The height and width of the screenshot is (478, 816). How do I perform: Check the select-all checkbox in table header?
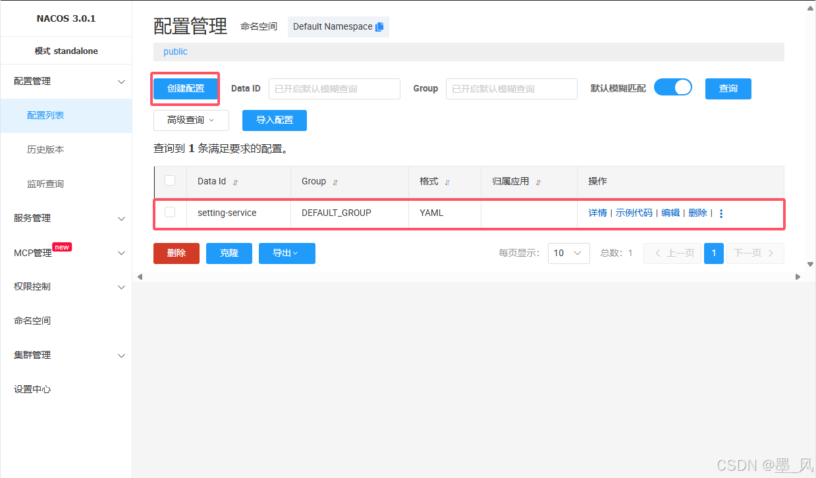(x=169, y=181)
